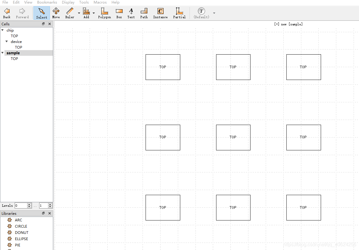This screenshot has width=359, height=250.
Task: Choose the Instance tool
Action: (x=160, y=13)
